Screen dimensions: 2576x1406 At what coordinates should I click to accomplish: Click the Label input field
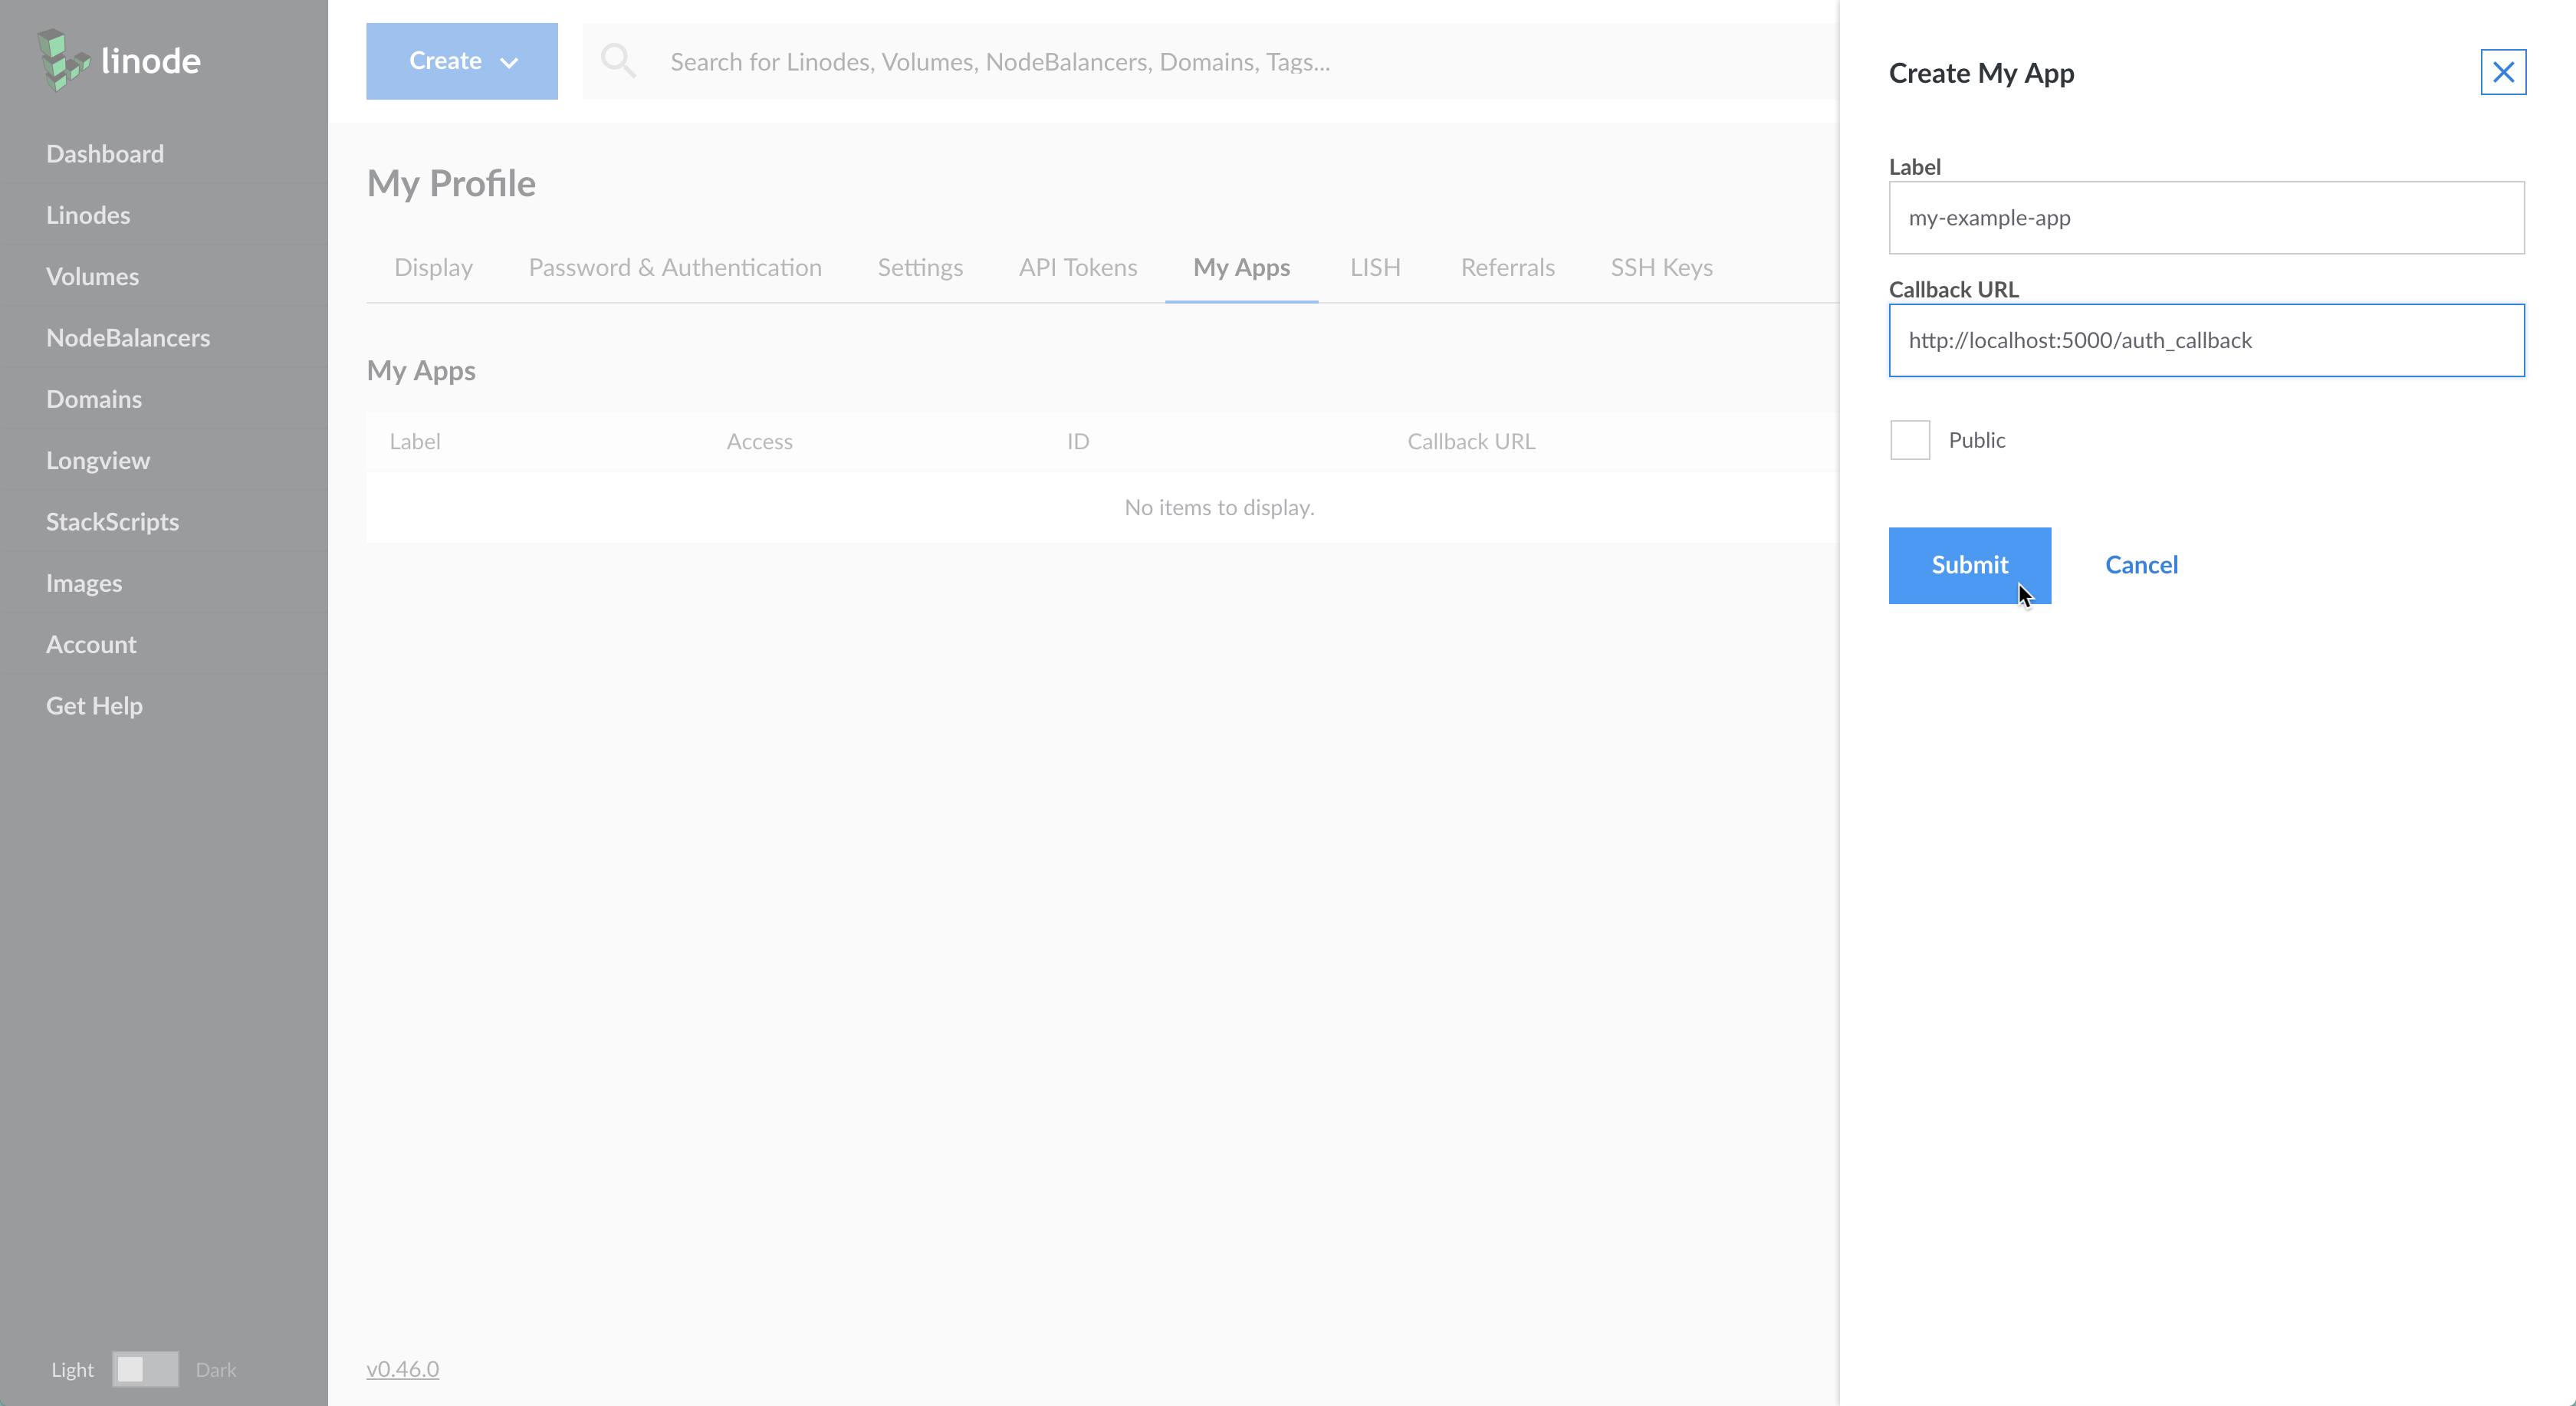click(2207, 216)
